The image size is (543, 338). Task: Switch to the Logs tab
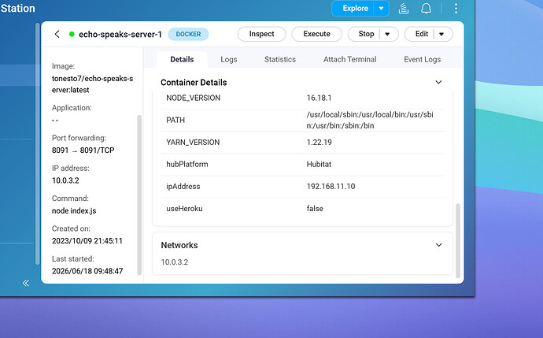tap(229, 59)
